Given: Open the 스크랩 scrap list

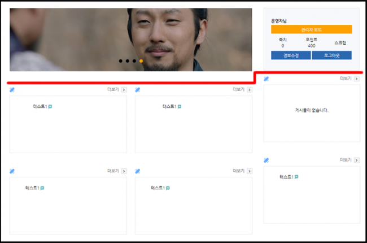Looking at the screenshot, I should [x=340, y=42].
